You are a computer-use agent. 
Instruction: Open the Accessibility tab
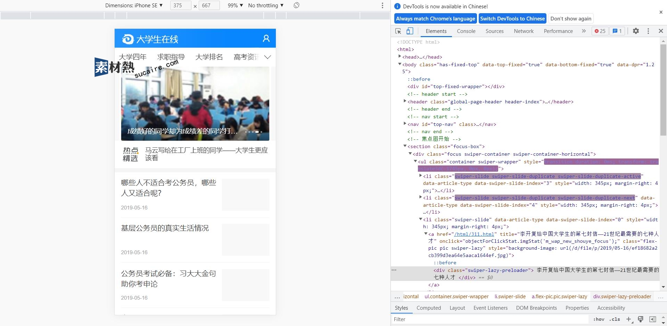[x=611, y=308]
